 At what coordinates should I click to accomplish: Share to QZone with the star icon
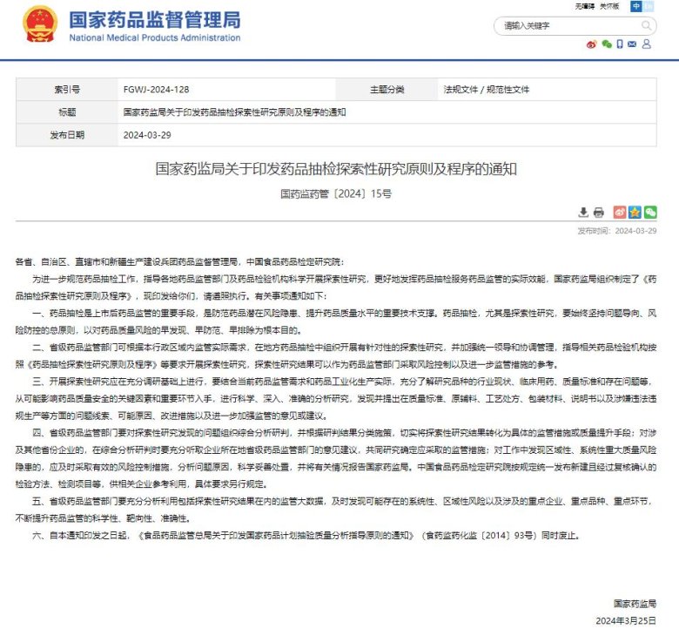coord(635,212)
